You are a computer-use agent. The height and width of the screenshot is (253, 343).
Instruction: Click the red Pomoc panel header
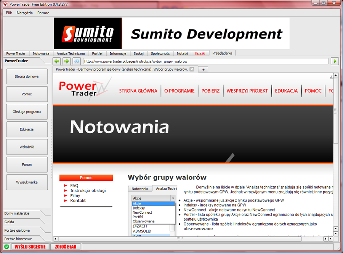click(x=86, y=178)
